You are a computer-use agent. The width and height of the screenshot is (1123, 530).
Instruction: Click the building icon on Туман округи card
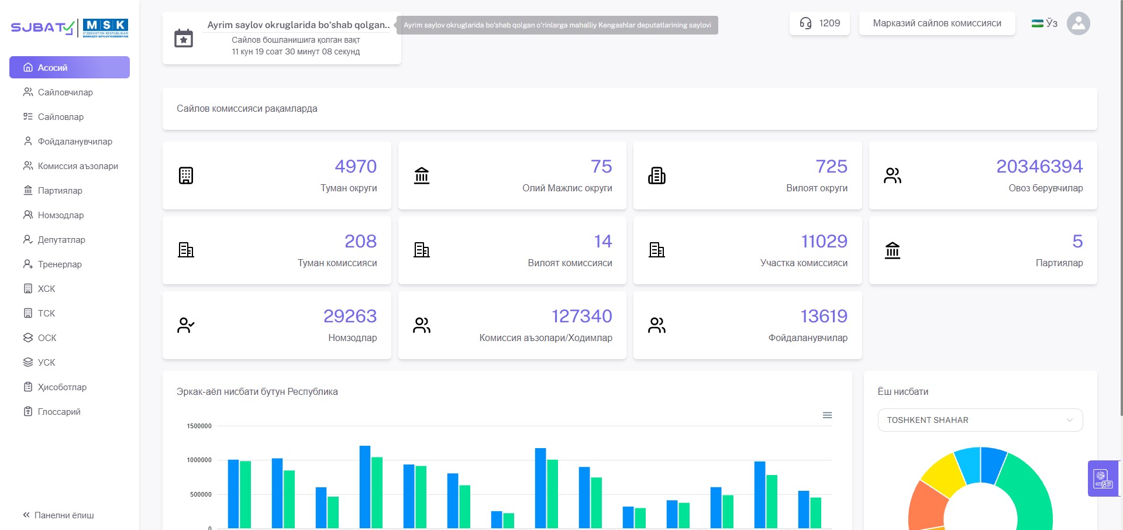(x=186, y=175)
